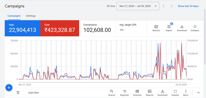The width and height of the screenshot is (206, 98).
Task: Click the 500,000 axis value
Action: (14, 53)
